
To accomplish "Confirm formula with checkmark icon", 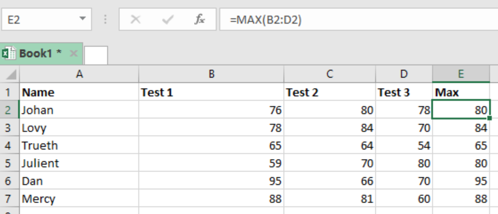I will (167, 20).
